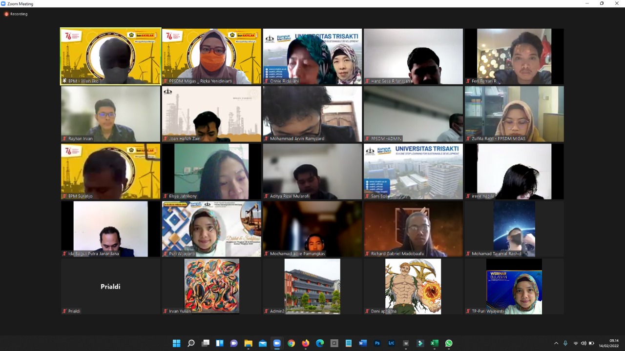Open Firefox from the taskbar
This screenshot has height=351, width=625.
[x=306, y=343]
